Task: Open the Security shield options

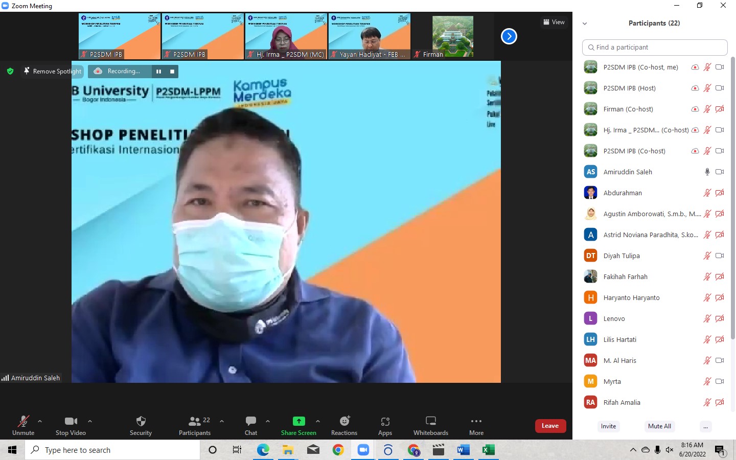Action: (x=141, y=425)
